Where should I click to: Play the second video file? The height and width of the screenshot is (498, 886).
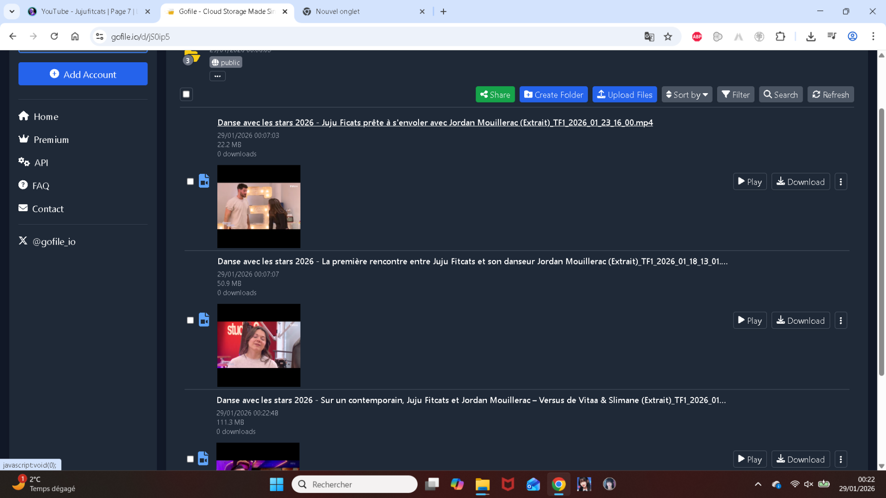(749, 321)
